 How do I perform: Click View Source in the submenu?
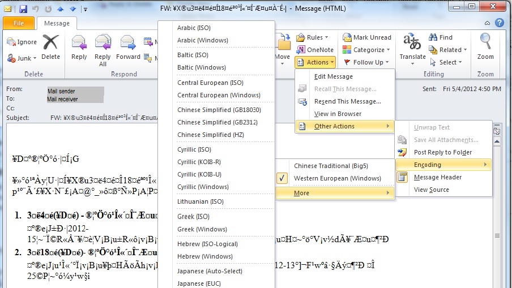tap(431, 190)
